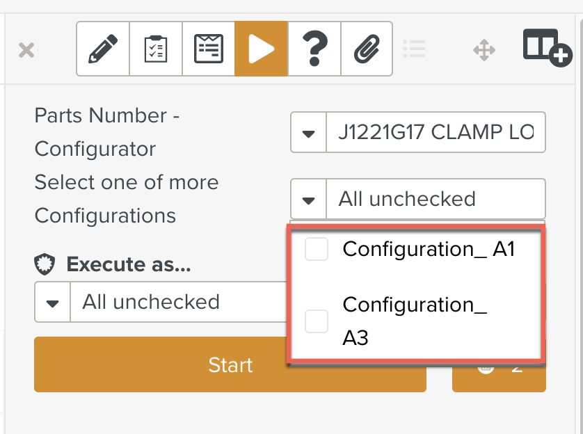Open the Execute as dropdown arrow

(53, 303)
